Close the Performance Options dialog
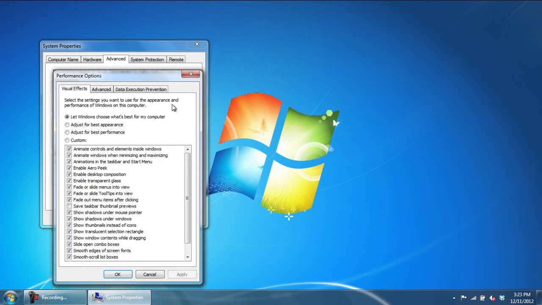Screen dimensions: 542x305 tap(191, 74)
